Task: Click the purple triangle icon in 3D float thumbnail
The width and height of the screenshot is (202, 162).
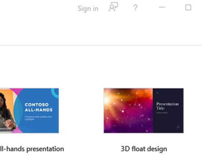Action: coord(178,127)
